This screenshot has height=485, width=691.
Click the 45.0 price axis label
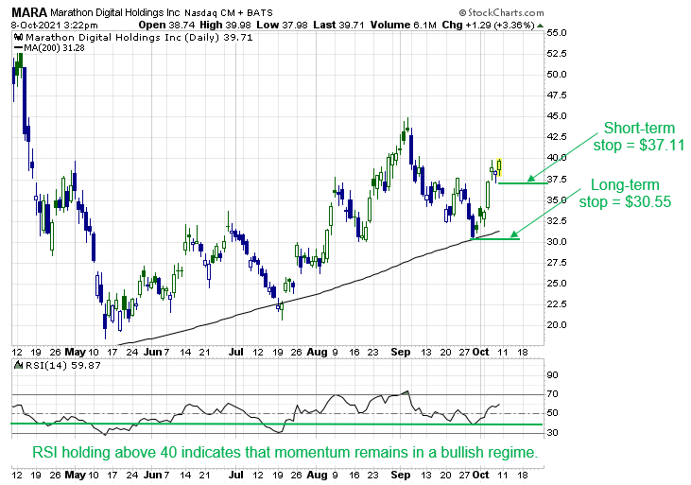click(x=557, y=116)
